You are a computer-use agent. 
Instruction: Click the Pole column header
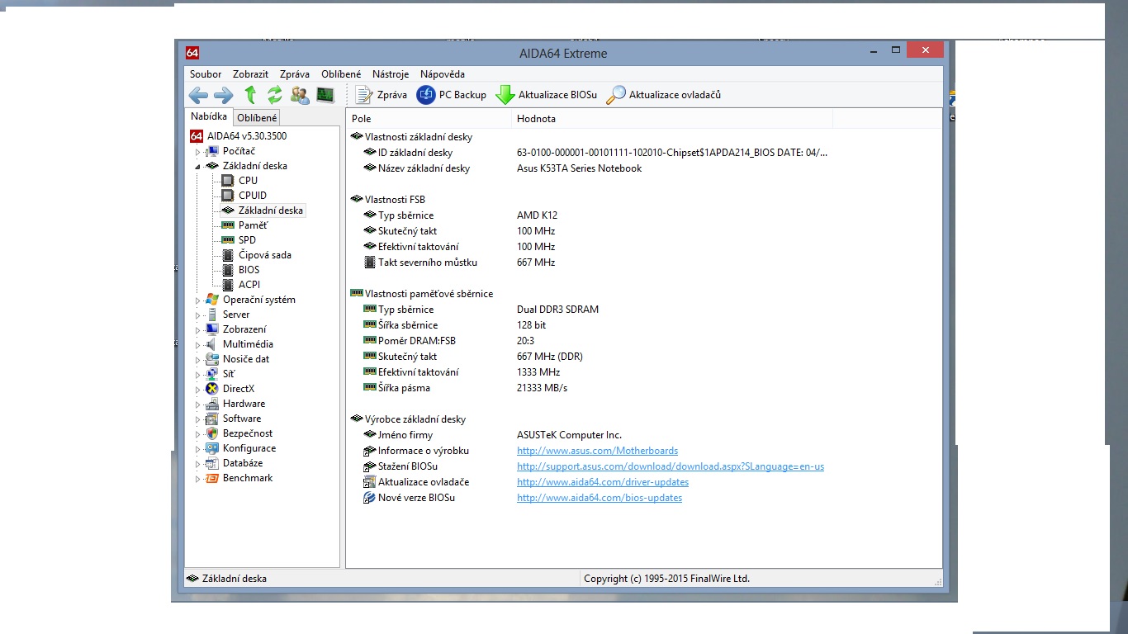coord(429,119)
